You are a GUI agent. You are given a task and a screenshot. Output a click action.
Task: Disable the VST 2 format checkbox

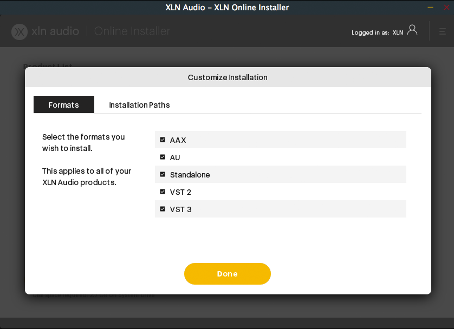click(x=163, y=192)
